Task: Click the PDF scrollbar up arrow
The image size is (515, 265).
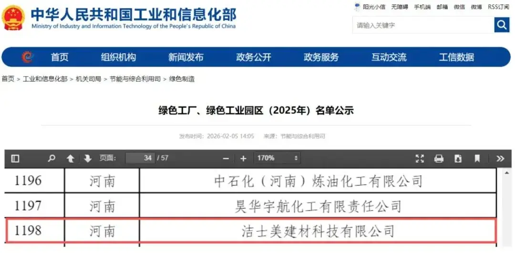Action: [507, 173]
